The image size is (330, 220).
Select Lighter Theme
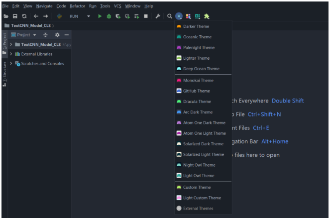tap(203, 58)
